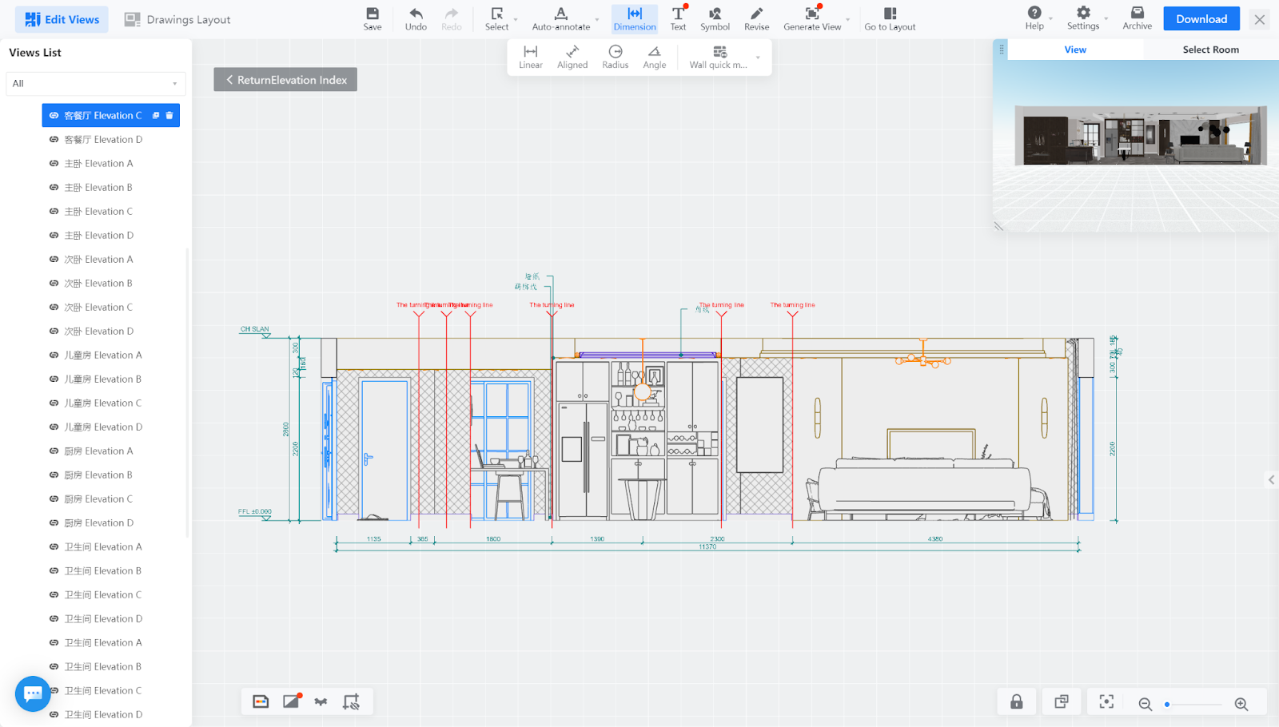Click Return Elevation Index button
Viewport: 1279px width, 727px height.
tap(285, 80)
